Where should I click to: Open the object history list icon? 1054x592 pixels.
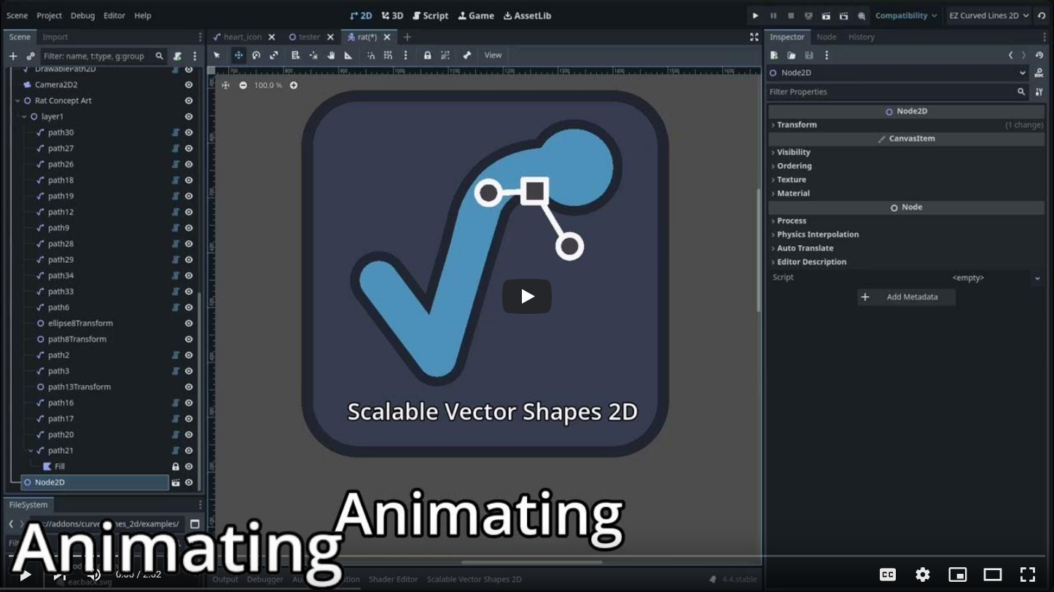tap(1040, 55)
